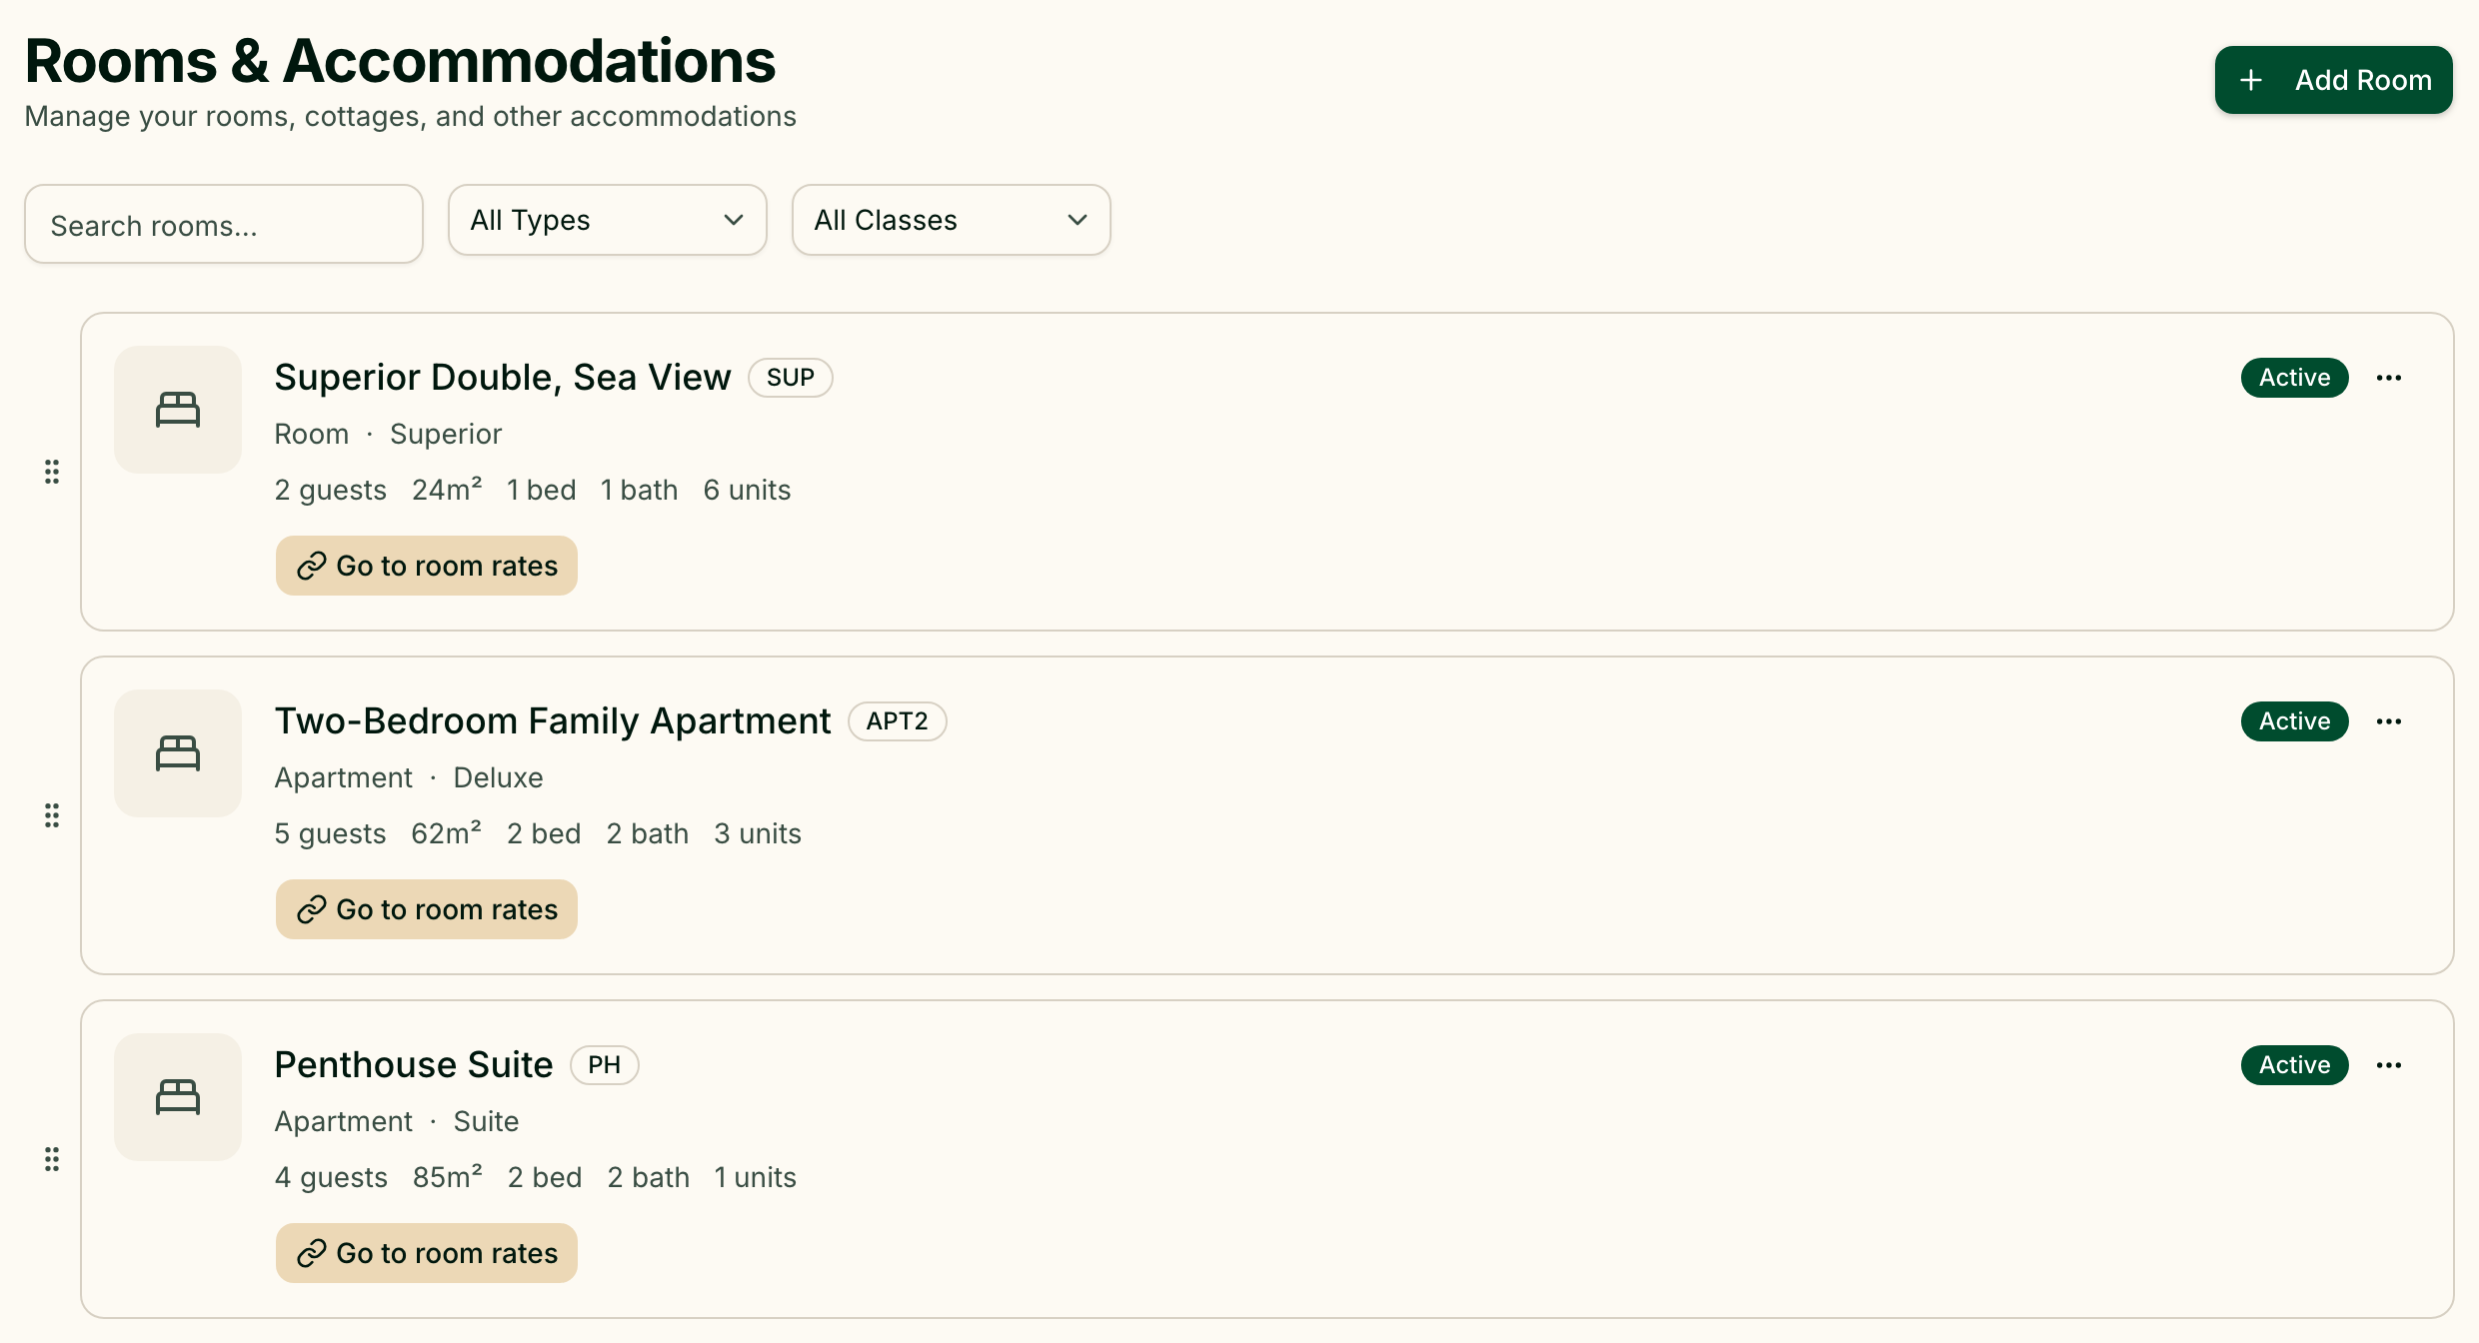The width and height of the screenshot is (2479, 1343).
Task: Toggle Active status badge on Superior Double
Action: (2295, 378)
